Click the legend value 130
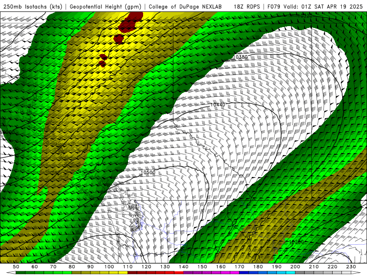This screenshot has width=367, height=275. point(165,267)
